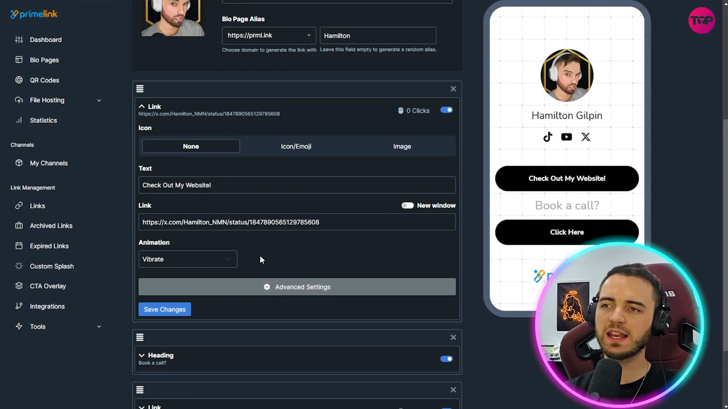Click the TikTok icon in preview
The height and width of the screenshot is (409, 728).
coord(548,137)
